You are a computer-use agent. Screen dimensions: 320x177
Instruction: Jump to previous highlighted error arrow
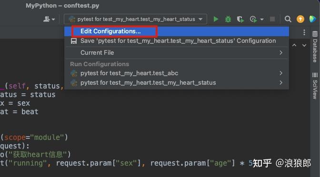point(294,45)
